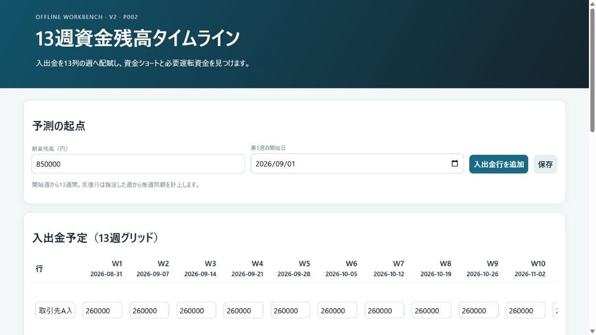Click the W3 amount field for 取引先A入
The height and width of the screenshot is (335, 596).
click(x=196, y=311)
